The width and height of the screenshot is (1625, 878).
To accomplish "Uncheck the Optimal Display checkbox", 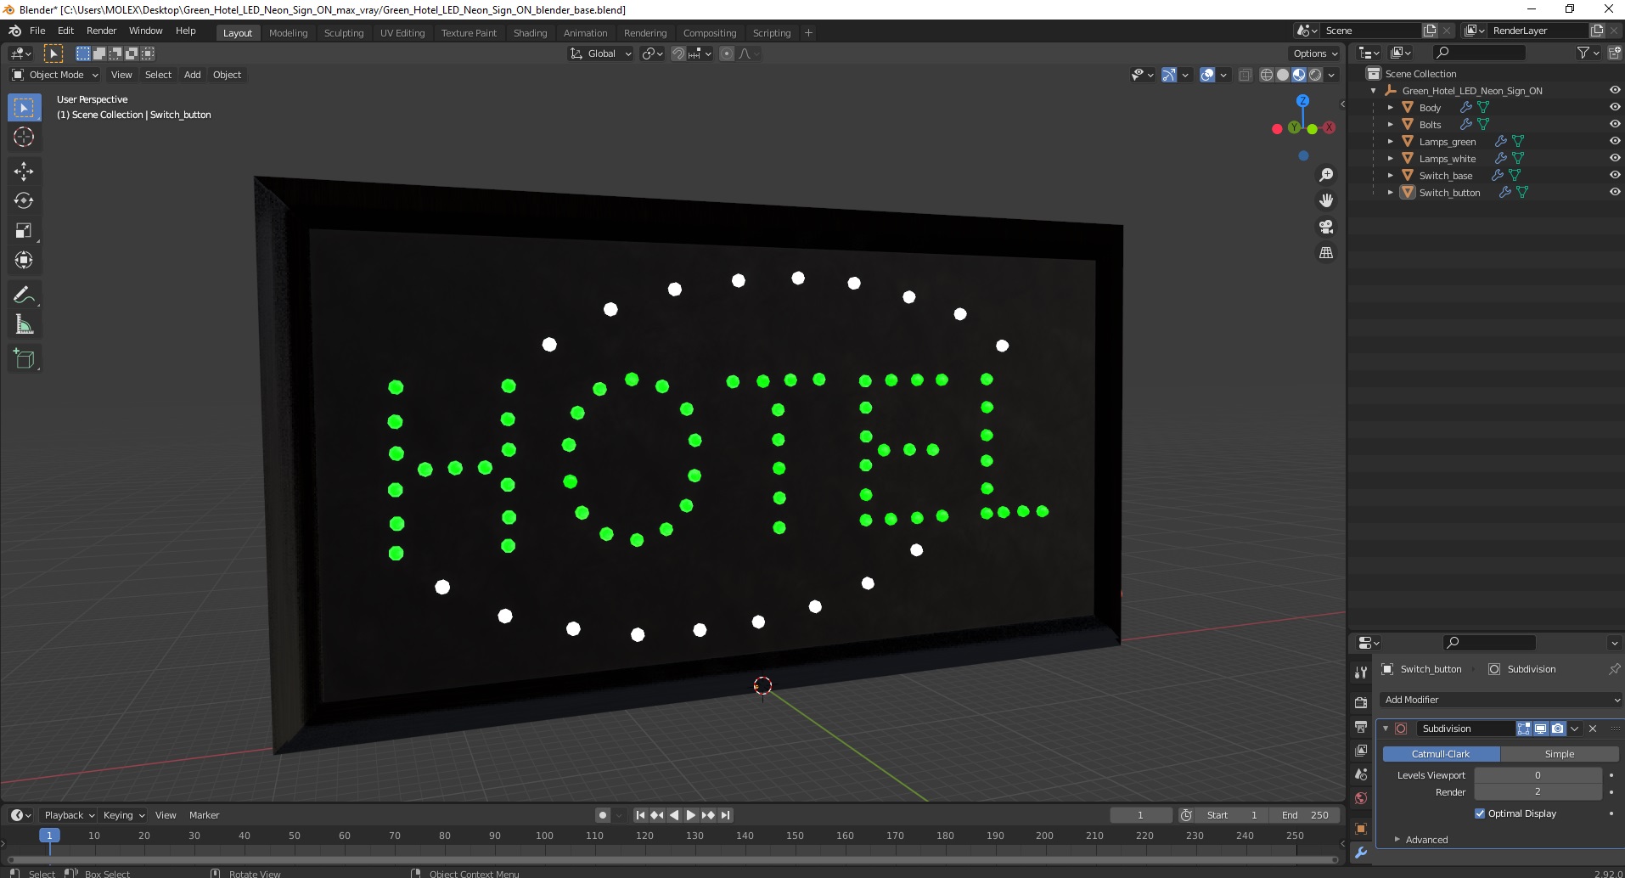I will 1480,813.
